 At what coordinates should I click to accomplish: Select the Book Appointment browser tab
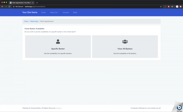tap(21, 3)
